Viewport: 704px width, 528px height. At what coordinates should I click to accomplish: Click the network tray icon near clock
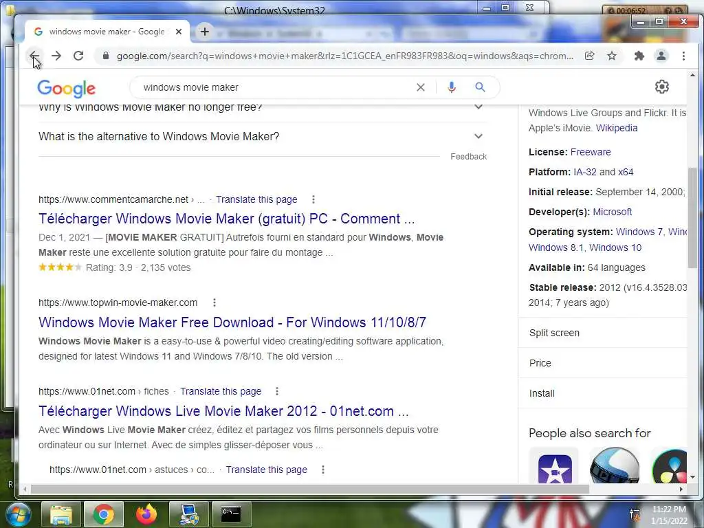point(635,514)
